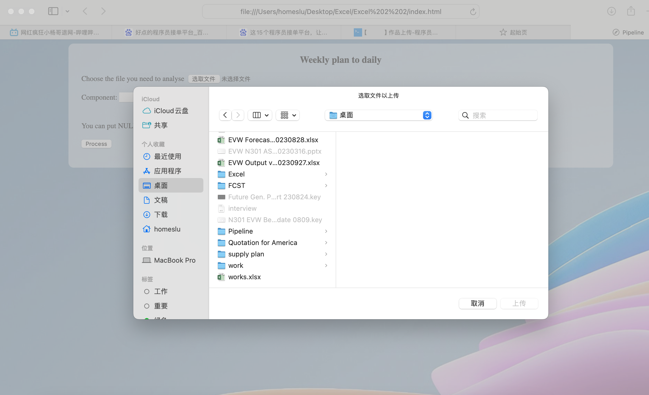Open the sidebar options dropdown arrow
This screenshot has height=395, width=649.
(67, 11)
